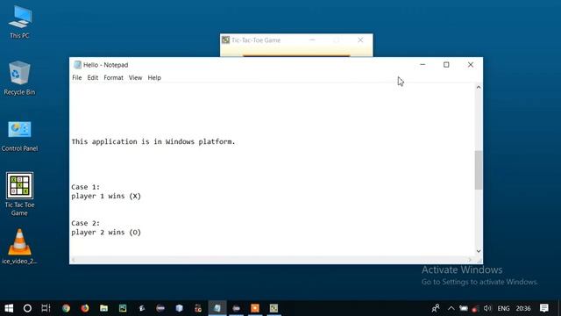Open the View menu in Notepad
This screenshot has width=561, height=316.
click(135, 78)
